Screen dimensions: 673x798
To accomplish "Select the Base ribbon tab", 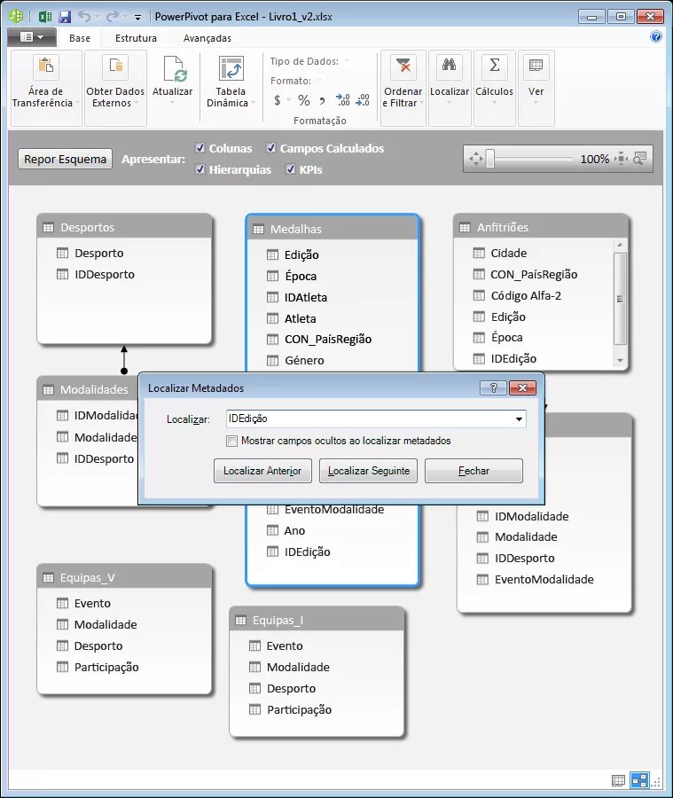I will click(x=80, y=38).
